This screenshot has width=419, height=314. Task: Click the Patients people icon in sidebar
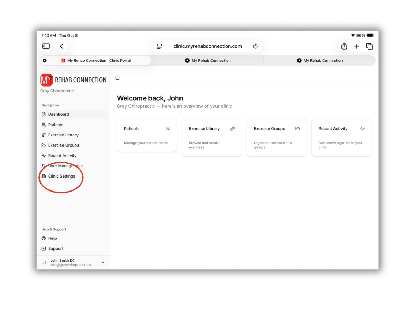click(44, 125)
